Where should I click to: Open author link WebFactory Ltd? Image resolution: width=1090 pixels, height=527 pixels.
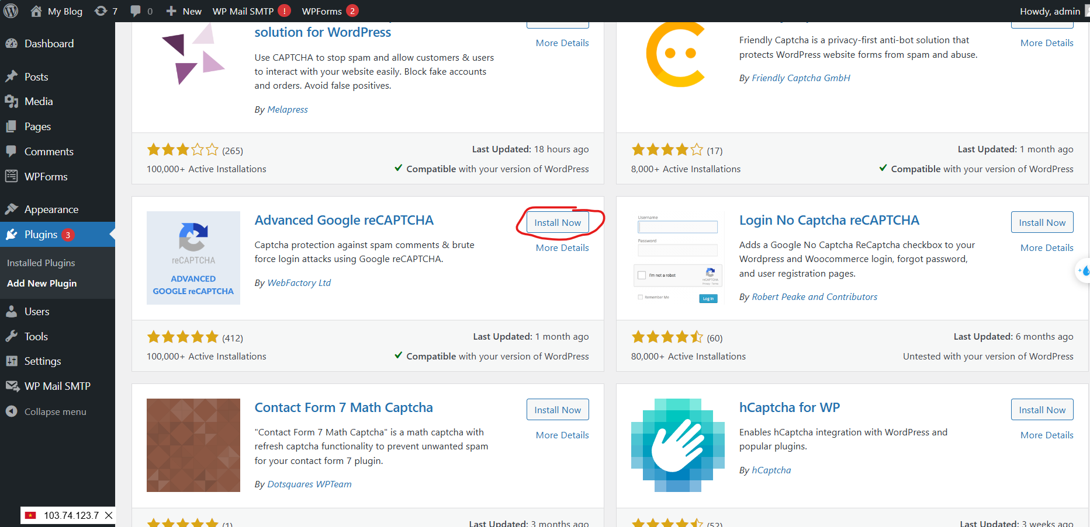[299, 283]
